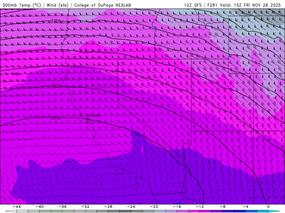Click the -32 color scale label
This screenshot has width=285, height=213.
tap(85, 207)
